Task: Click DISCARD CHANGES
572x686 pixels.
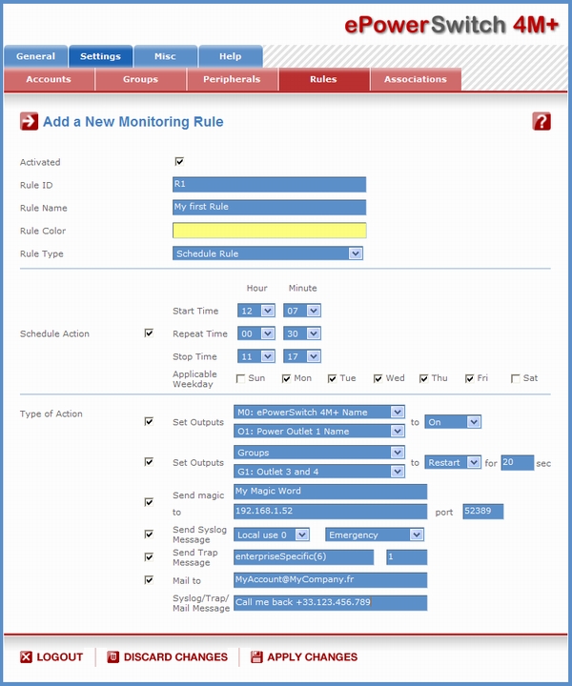Action: pyautogui.click(x=175, y=656)
